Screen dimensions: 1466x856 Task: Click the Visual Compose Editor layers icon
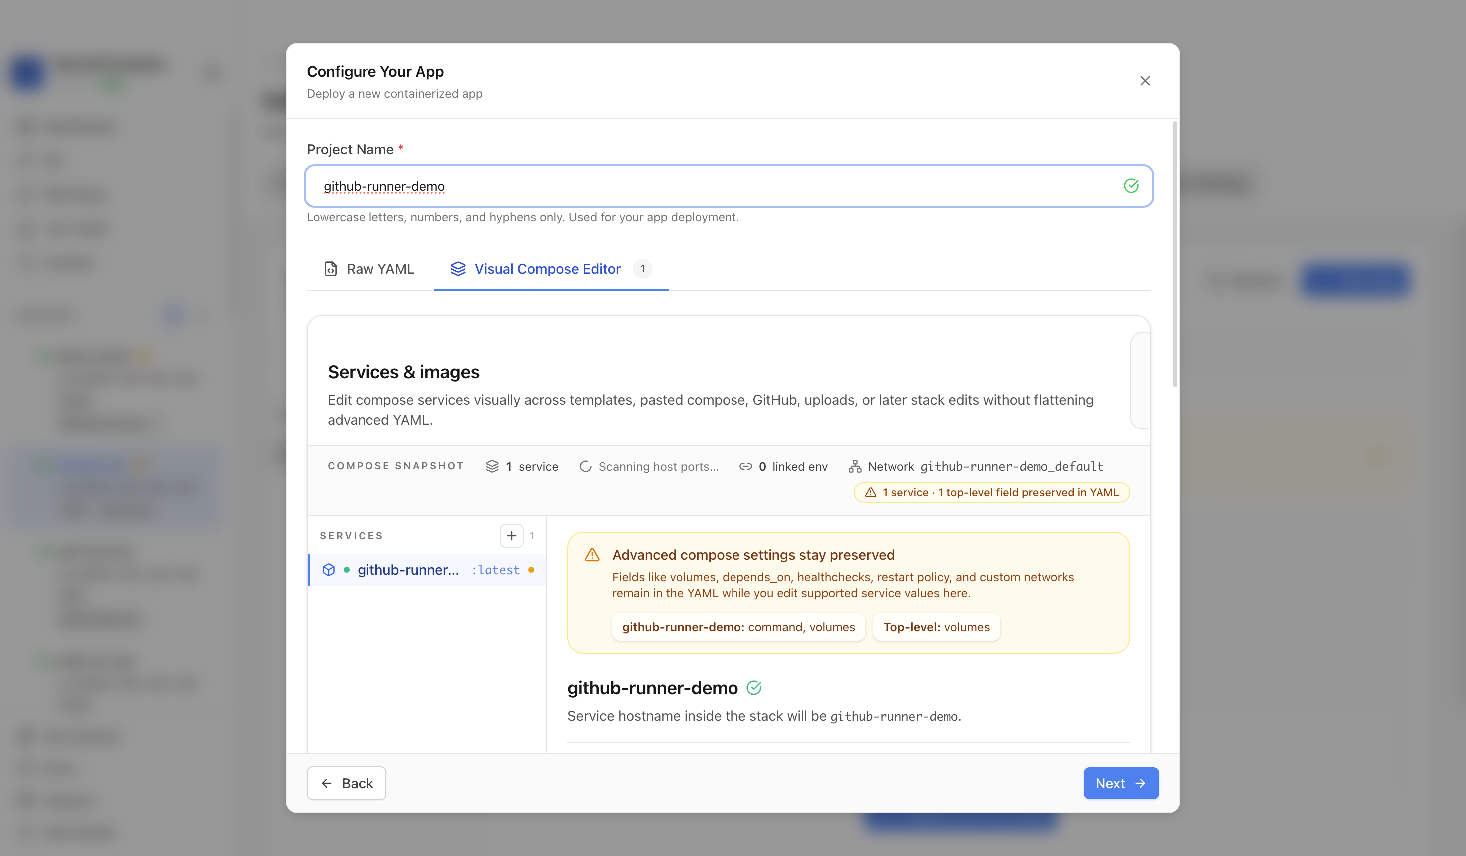458,269
